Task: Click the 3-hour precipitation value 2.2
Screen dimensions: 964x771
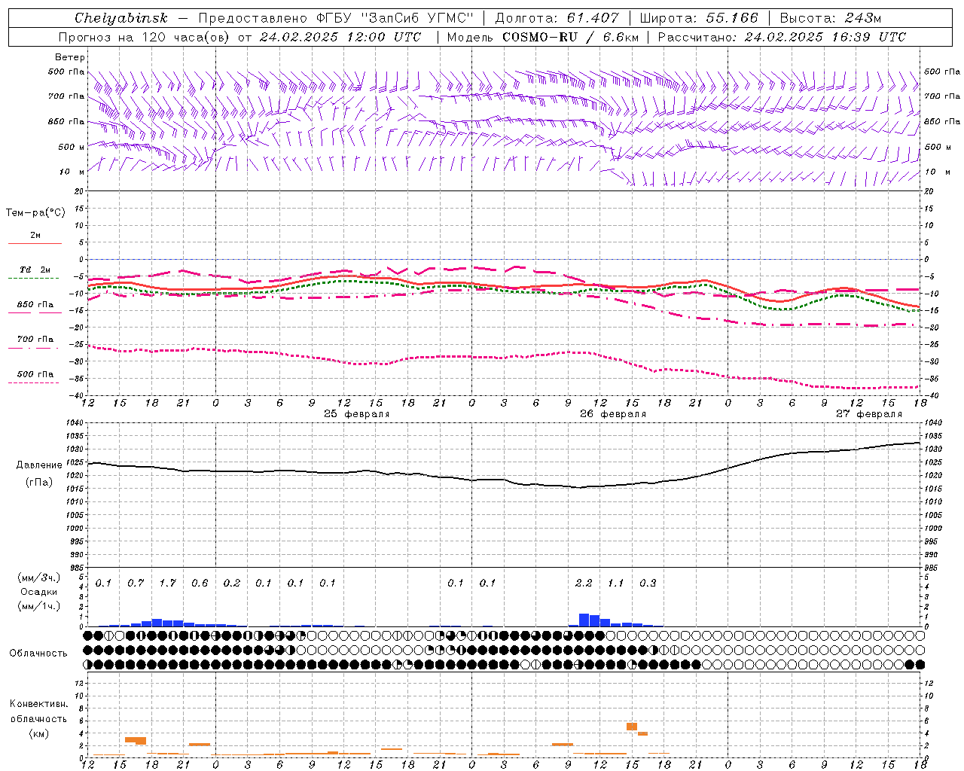Action: 584,583
